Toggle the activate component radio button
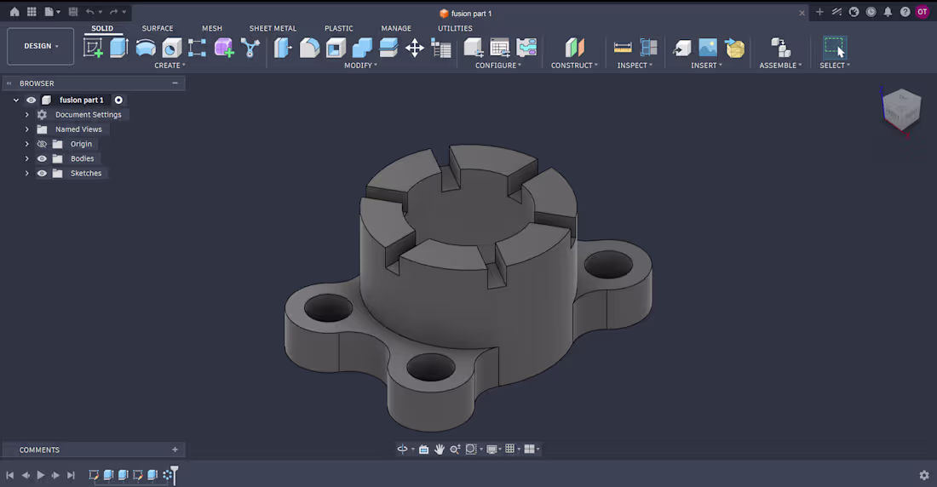 [x=118, y=100]
